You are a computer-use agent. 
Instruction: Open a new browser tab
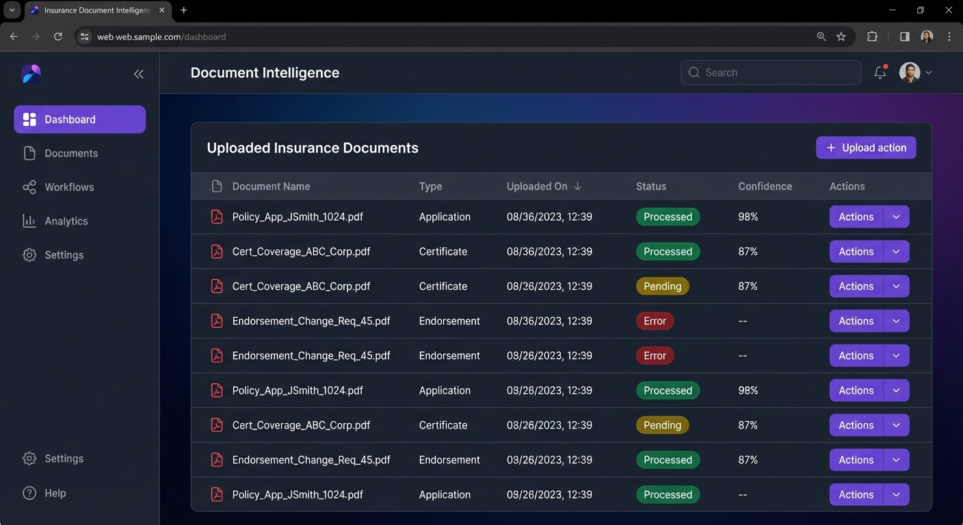click(x=184, y=10)
